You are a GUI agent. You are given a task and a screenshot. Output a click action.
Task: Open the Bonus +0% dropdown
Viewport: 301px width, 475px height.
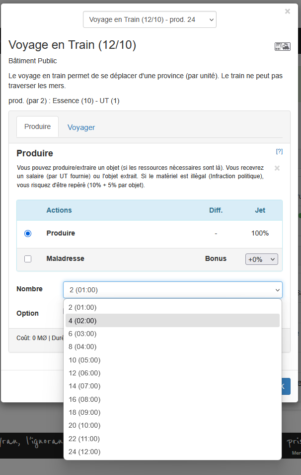pyautogui.click(x=261, y=259)
